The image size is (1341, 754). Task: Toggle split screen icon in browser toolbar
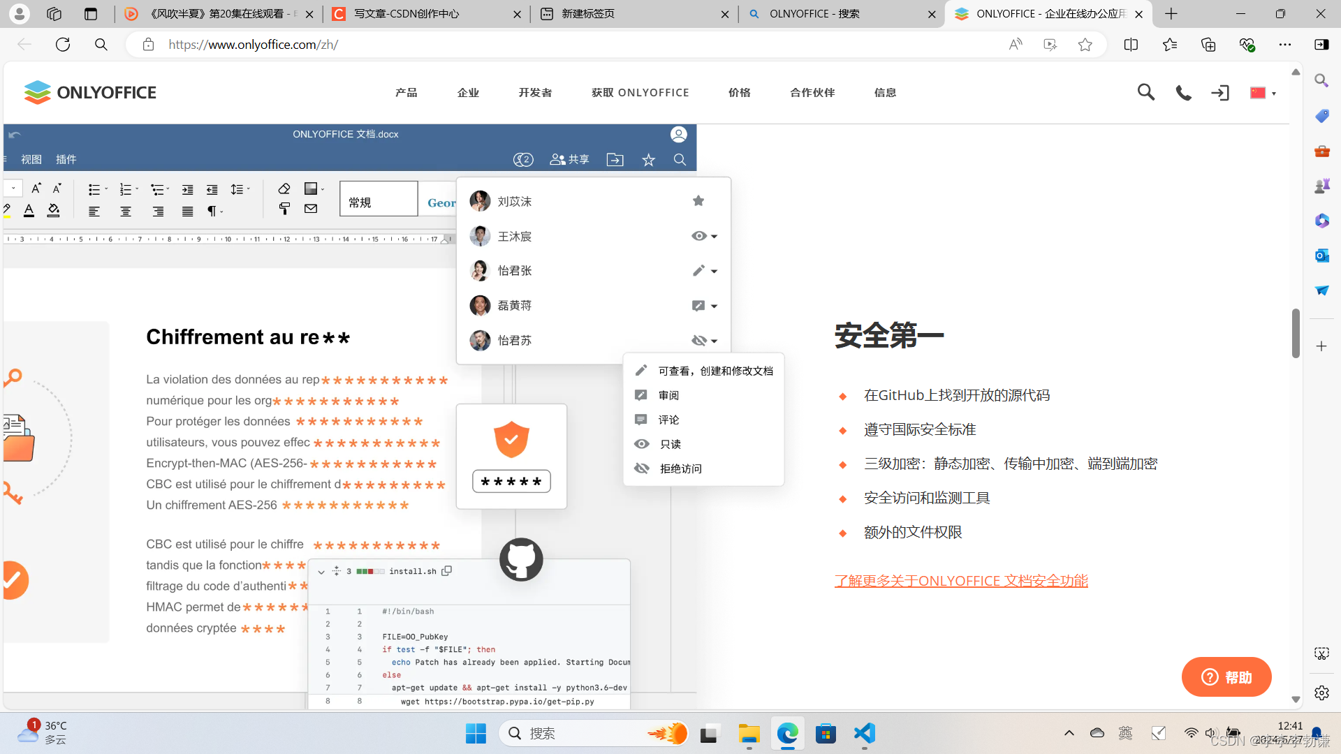[1131, 45]
